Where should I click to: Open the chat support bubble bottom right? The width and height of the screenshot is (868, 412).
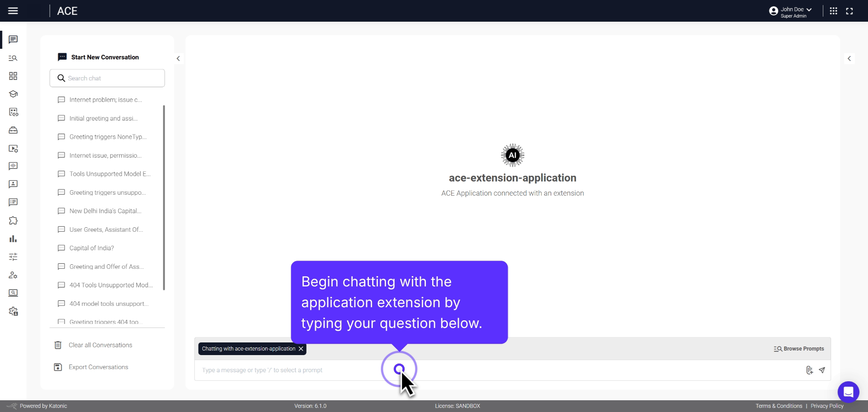[849, 392]
